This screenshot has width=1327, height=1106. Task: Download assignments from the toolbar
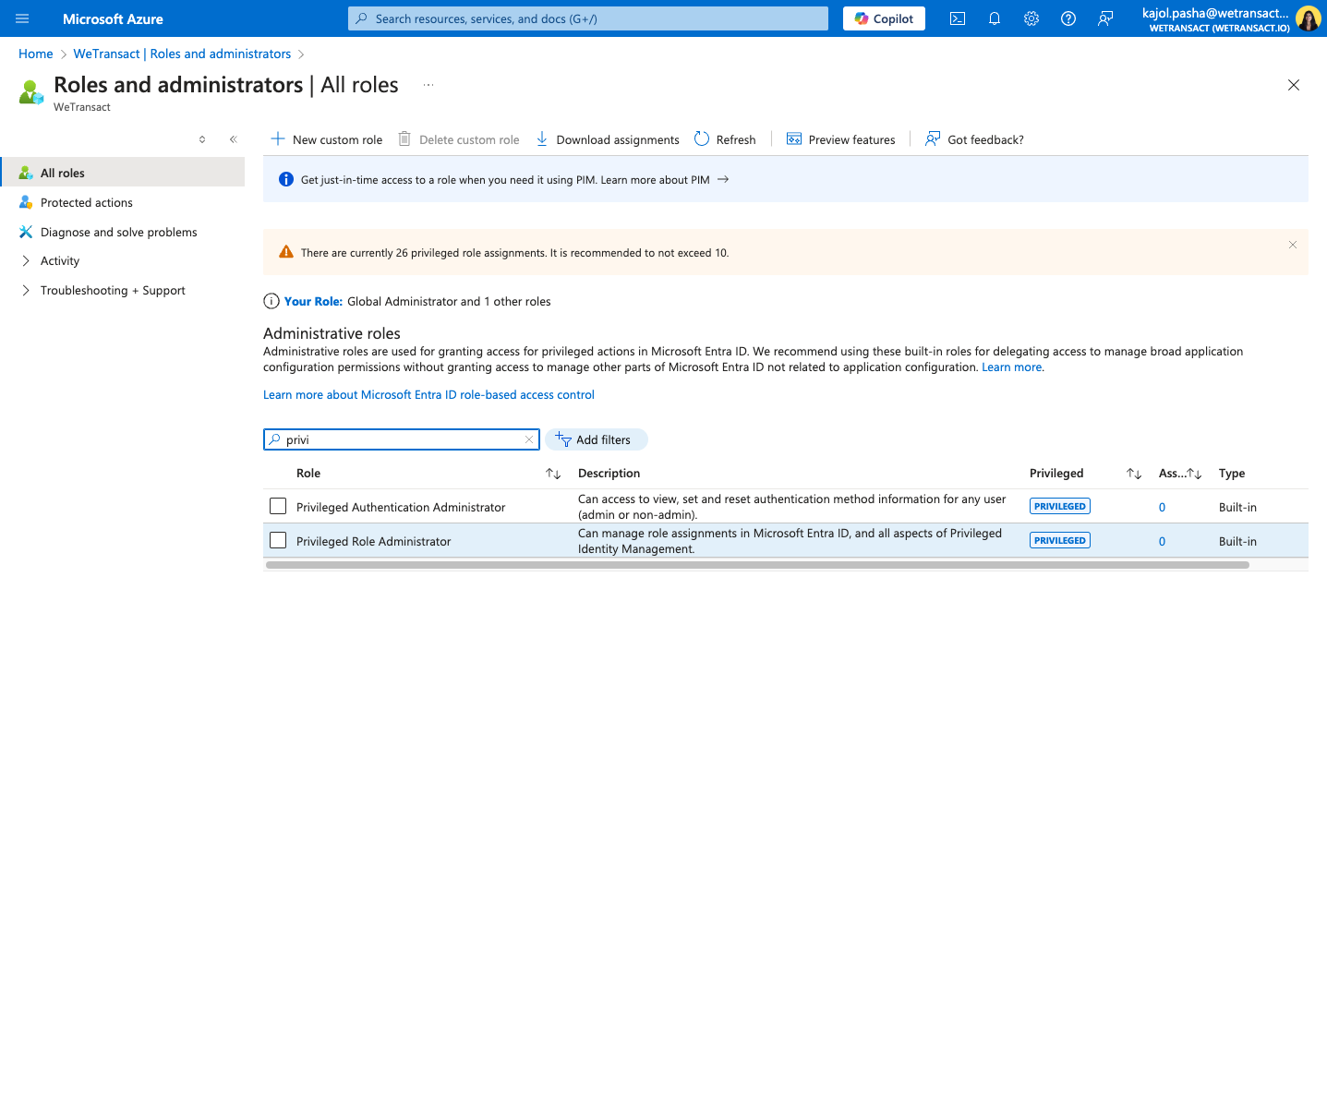tap(607, 139)
